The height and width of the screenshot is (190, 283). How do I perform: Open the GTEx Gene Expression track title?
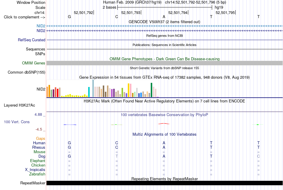(164, 77)
